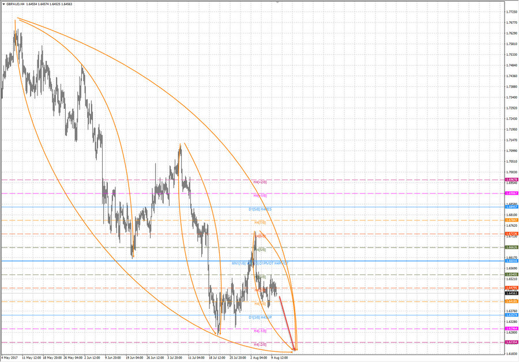This screenshot has width=519, height=362.
Task: Click the triangle icon before GBPAUD,H4
Action: [x=3, y=4]
